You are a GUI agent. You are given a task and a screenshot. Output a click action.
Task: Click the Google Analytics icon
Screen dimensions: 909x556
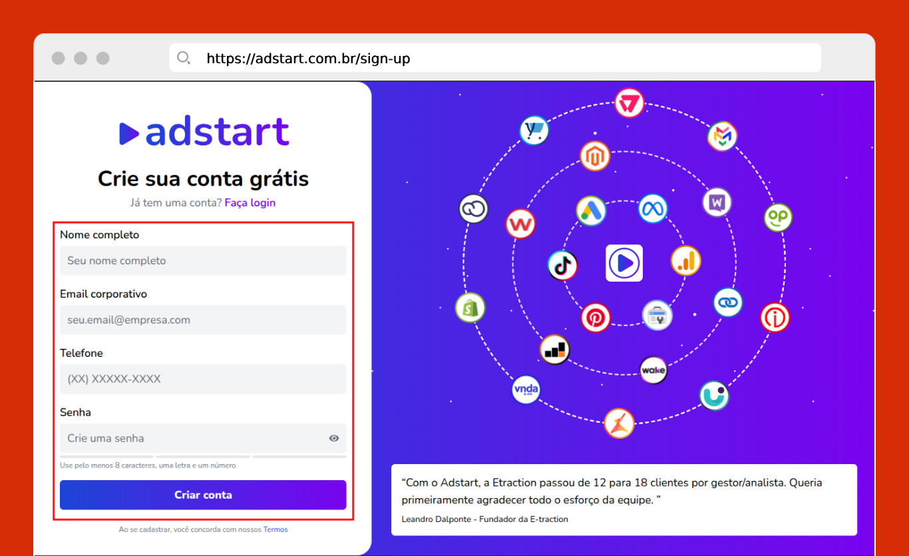point(686,260)
